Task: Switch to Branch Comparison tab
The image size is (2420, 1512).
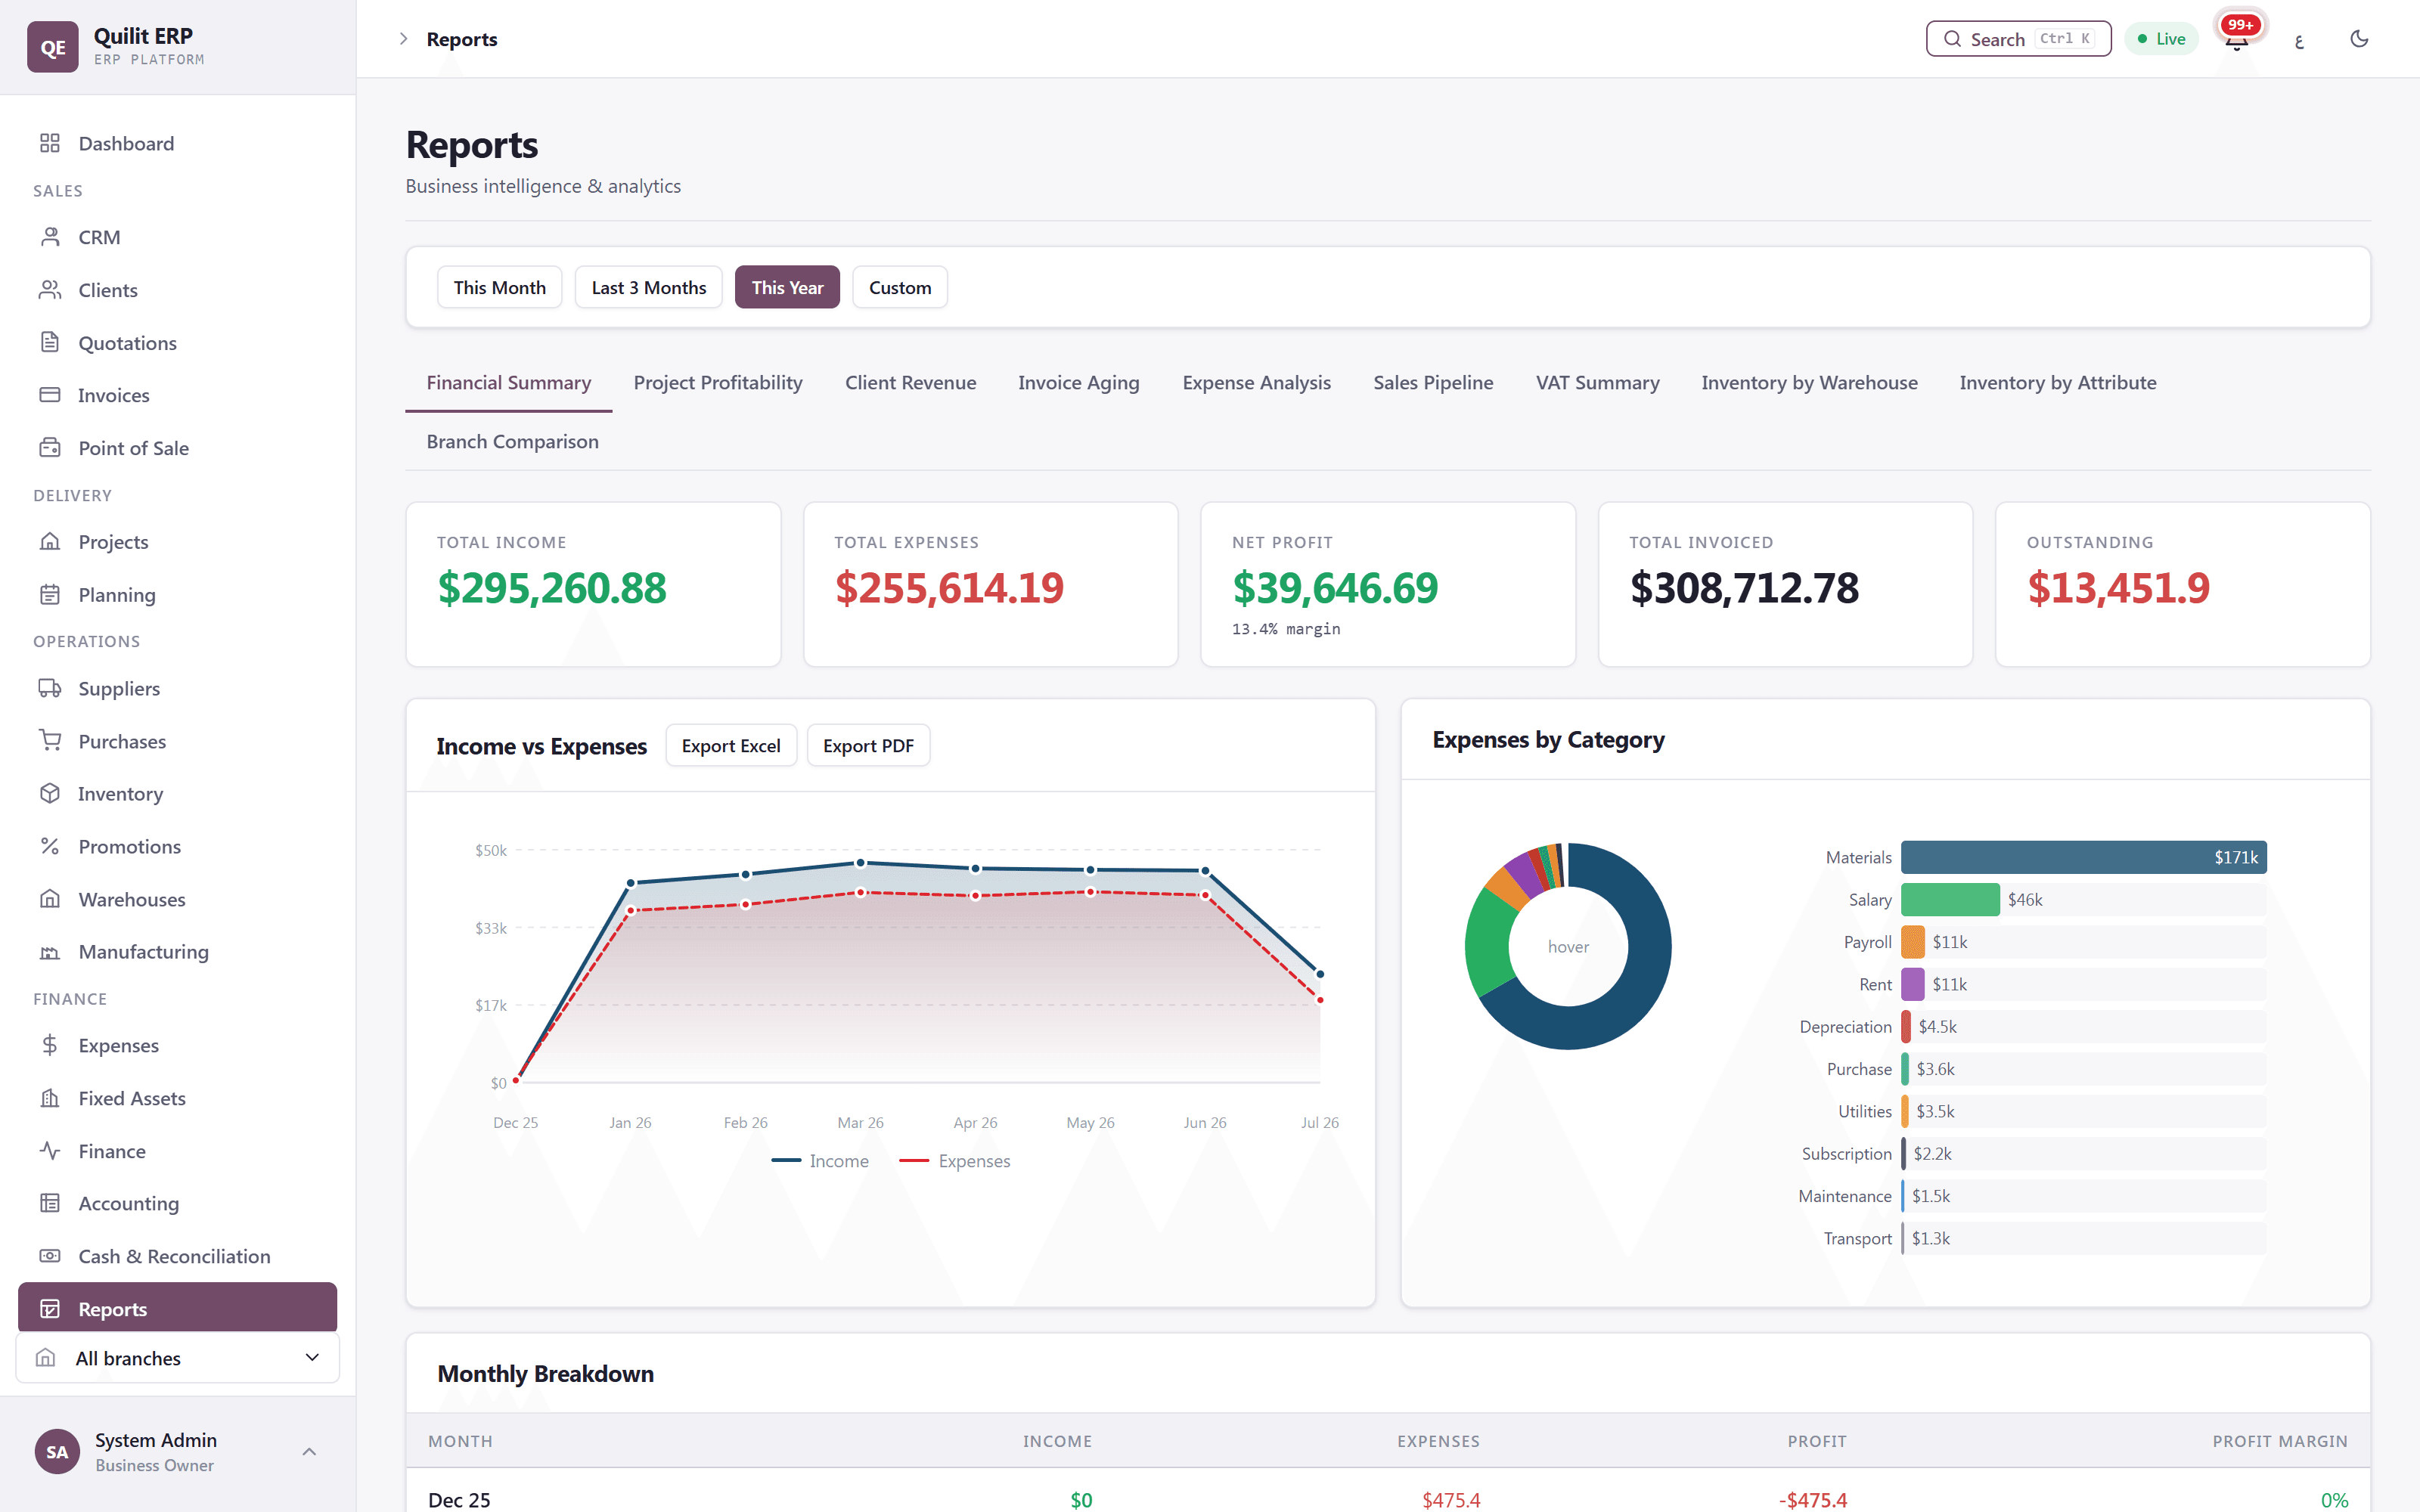Action: (x=512, y=442)
